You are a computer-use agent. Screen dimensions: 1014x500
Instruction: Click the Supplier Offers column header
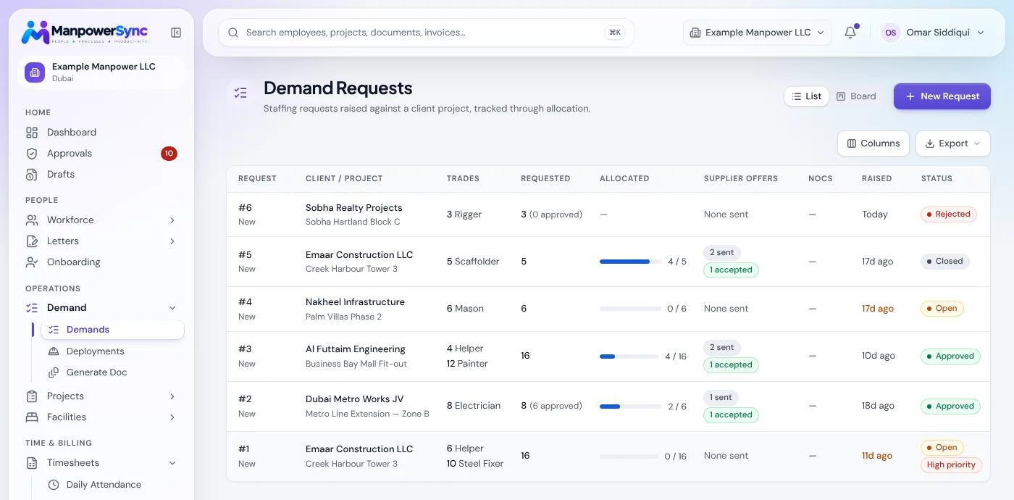point(741,178)
